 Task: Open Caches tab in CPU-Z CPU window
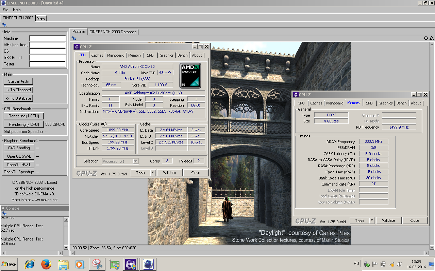[97, 55]
